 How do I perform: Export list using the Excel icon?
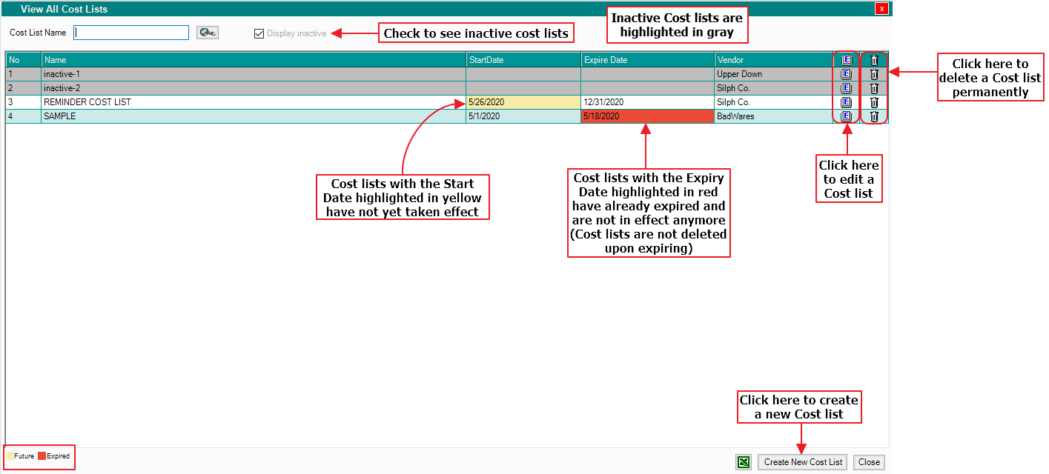[744, 462]
